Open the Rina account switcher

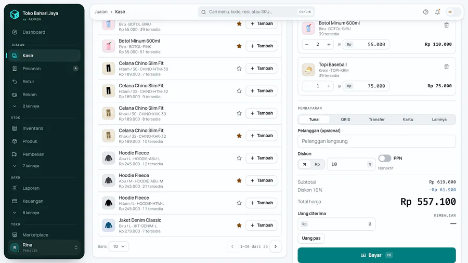[44, 247]
